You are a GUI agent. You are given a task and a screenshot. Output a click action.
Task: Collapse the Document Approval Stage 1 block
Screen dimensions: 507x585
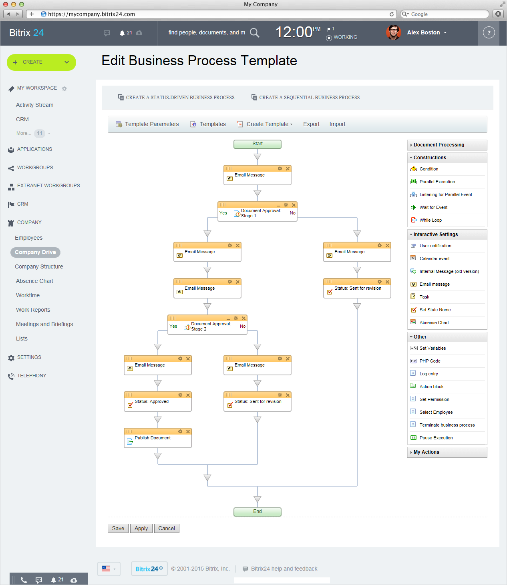coord(278,206)
